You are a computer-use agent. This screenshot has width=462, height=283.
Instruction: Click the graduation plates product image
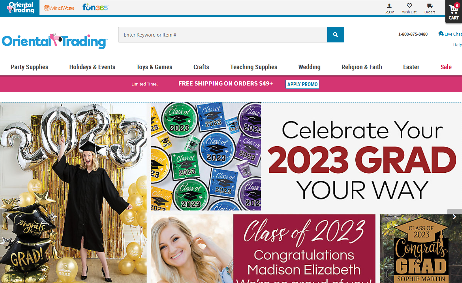pyautogui.click(x=206, y=156)
